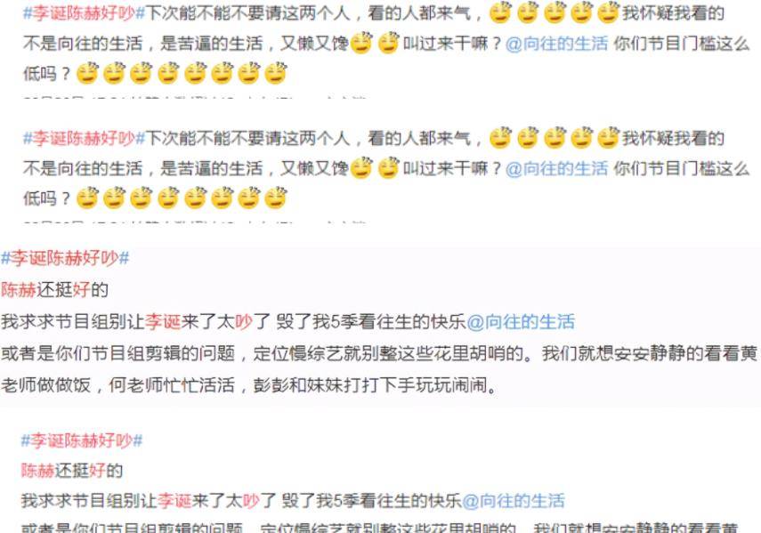Screen dimensions: 761x533
Task: Click @向往的生活 mention in third post
Action: click(x=521, y=321)
